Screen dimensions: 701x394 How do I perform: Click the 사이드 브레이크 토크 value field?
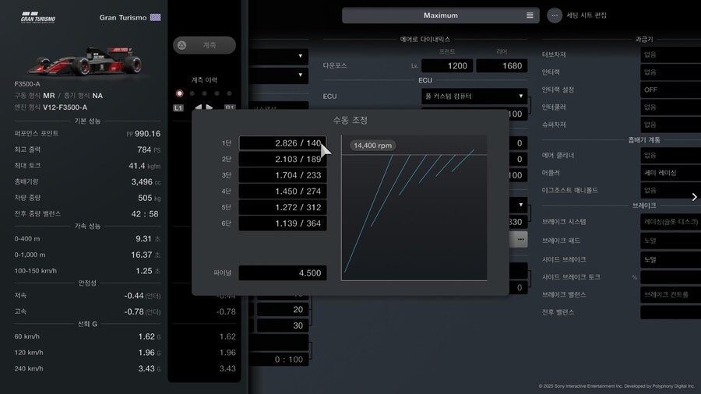(671, 277)
